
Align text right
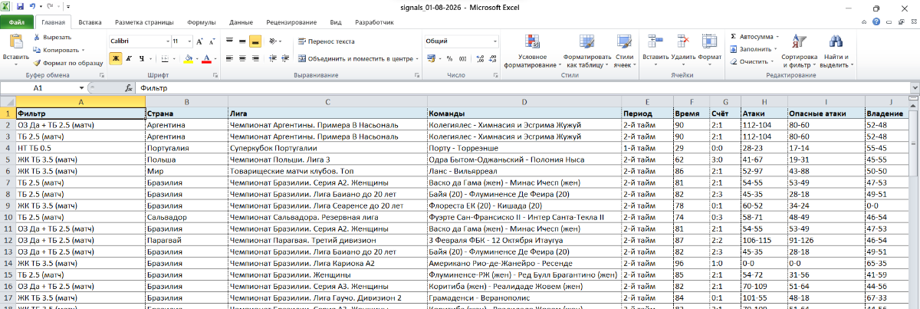255,58
